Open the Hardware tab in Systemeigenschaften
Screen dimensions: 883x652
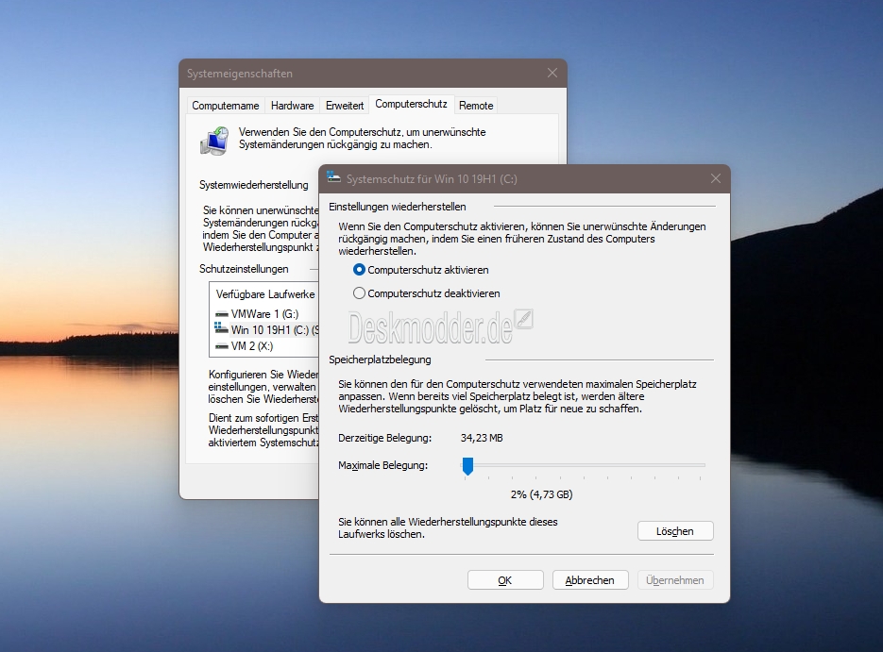tap(292, 106)
